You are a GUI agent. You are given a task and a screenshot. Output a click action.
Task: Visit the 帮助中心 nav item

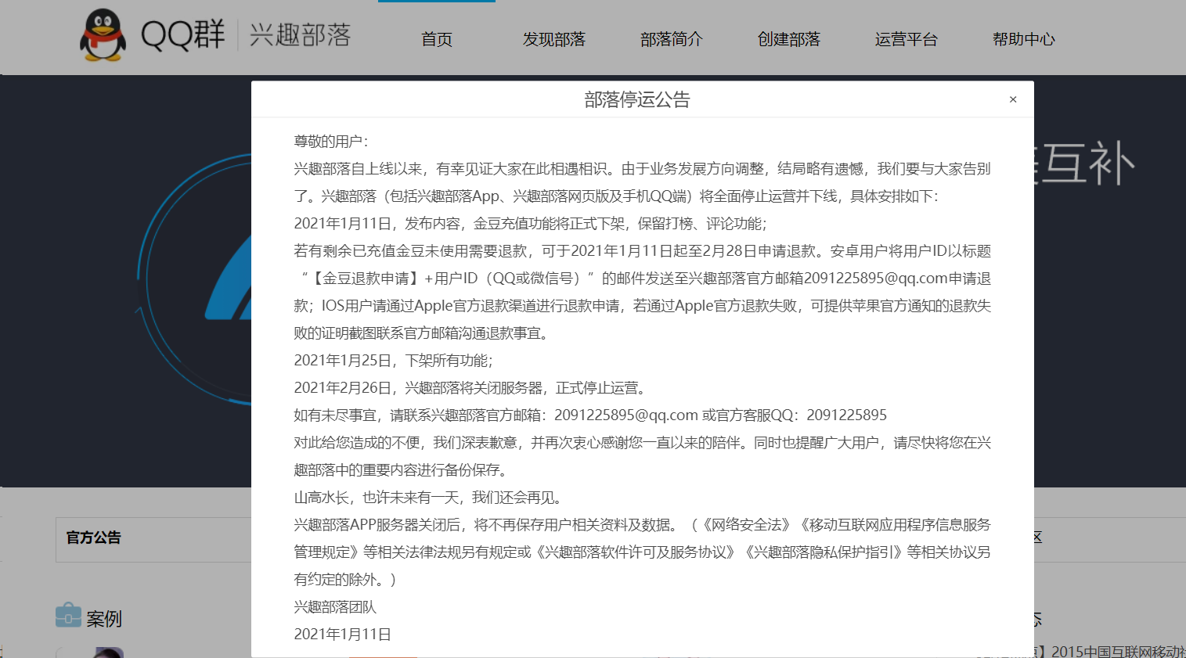1024,39
